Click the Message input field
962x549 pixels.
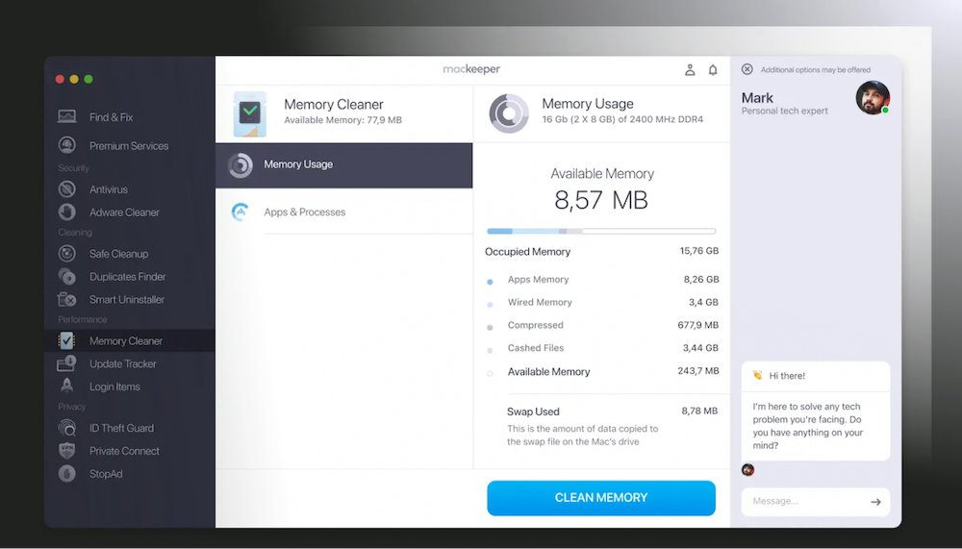[816, 502]
